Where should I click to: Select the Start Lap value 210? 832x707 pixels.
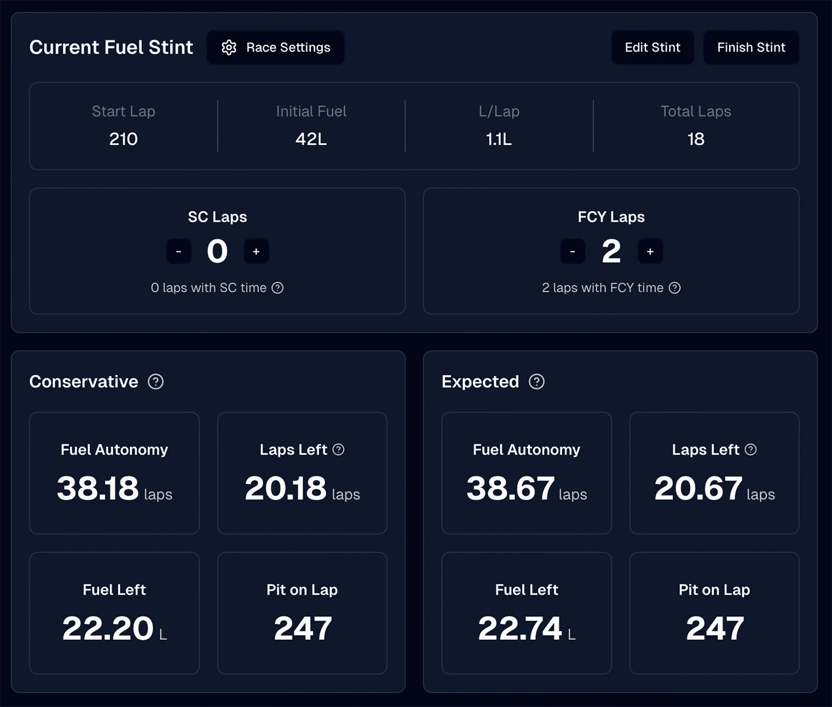coord(123,139)
